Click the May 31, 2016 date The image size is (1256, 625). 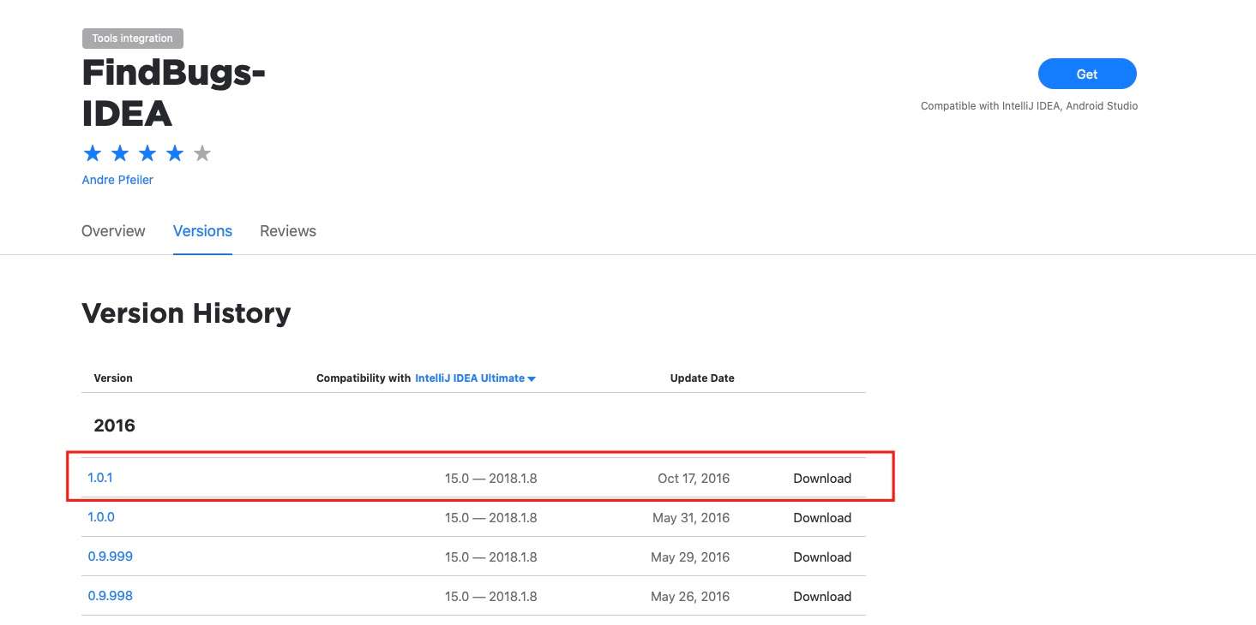[x=690, y=518]
